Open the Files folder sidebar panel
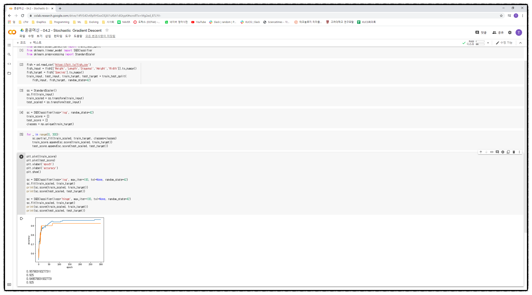The image size is (532, 295). pos(9,73)
